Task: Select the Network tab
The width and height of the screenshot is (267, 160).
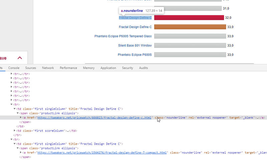Action: [48, 68]
